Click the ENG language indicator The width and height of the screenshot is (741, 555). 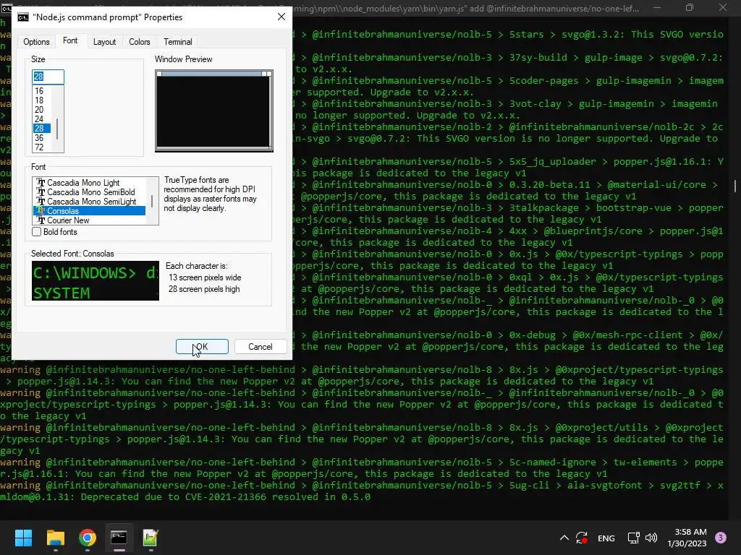(606, 538)
